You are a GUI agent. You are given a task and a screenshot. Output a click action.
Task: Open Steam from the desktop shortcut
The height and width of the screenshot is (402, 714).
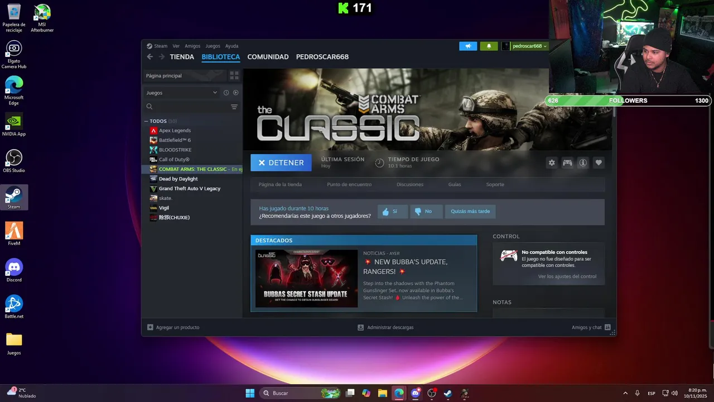click(14, 198)
